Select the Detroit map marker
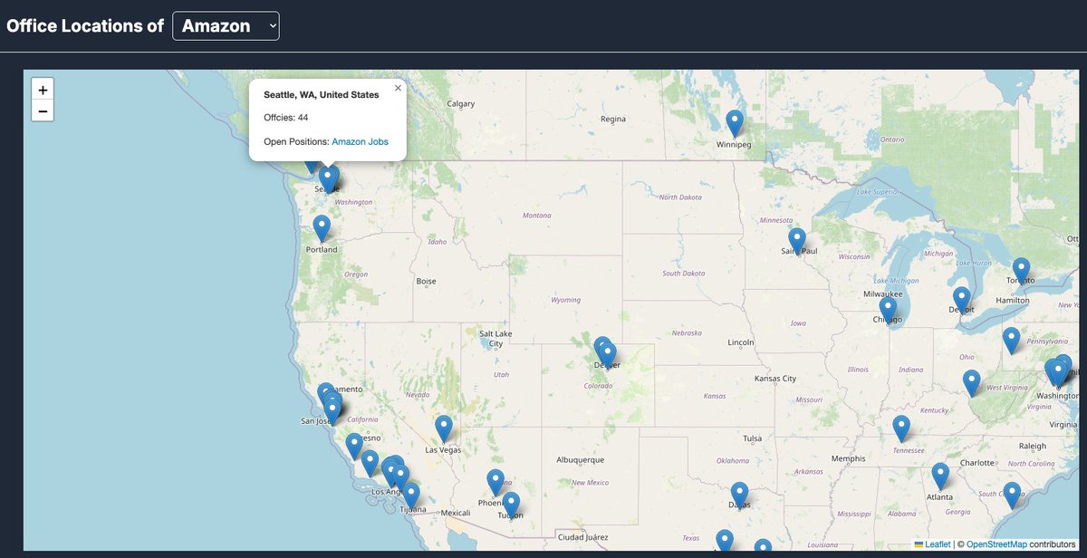Viewport: 1087px width, 558px height. [962, 301]
